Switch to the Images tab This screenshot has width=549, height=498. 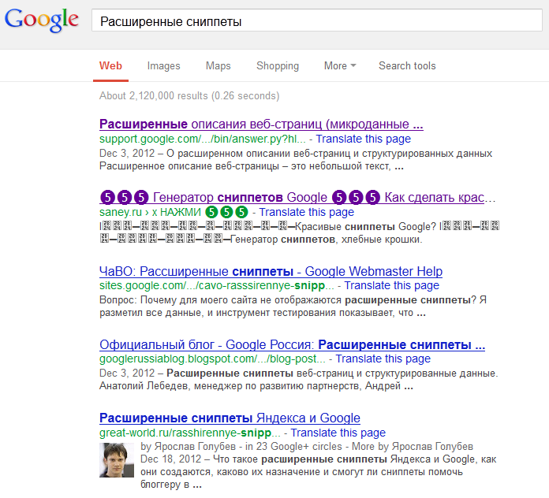[x=163, y=65]
